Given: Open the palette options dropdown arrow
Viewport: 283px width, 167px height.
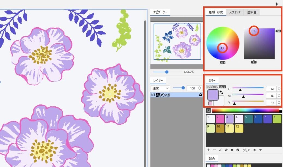Looking at the screenshot, I should point(260,150).
